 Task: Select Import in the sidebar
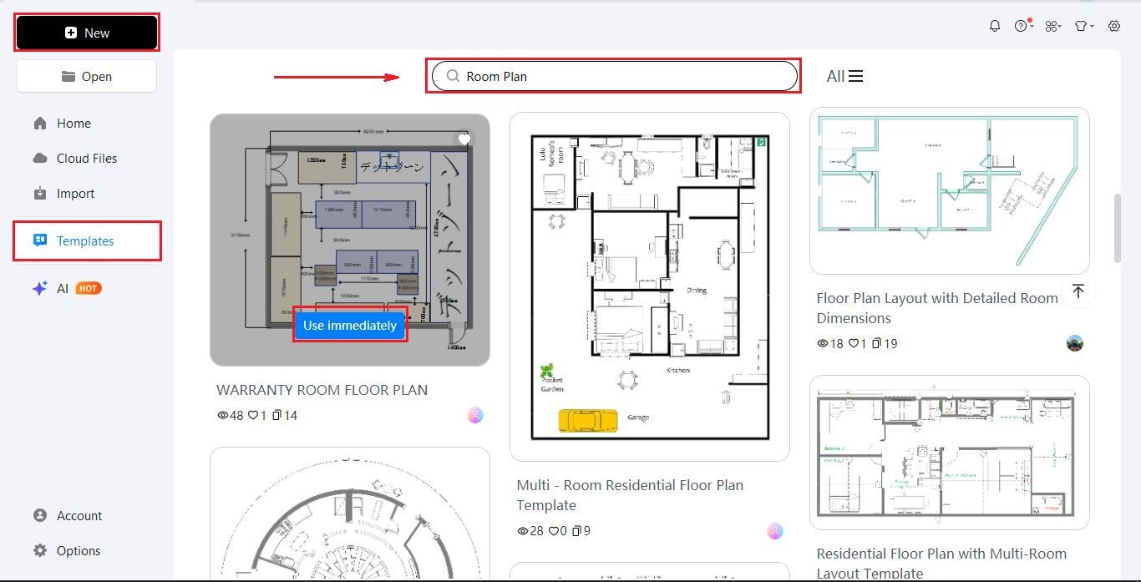[x=75, y=193]
